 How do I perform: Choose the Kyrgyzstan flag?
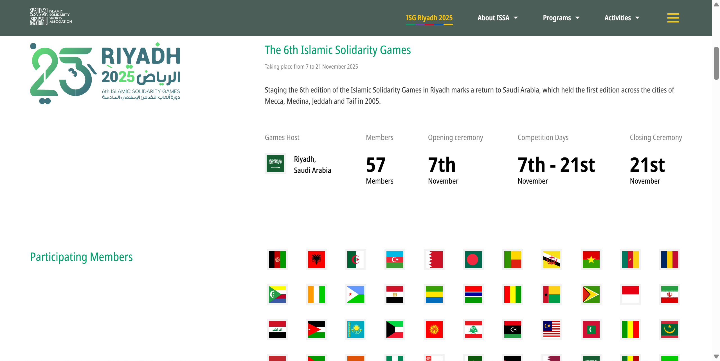click(x=434, y=329)
